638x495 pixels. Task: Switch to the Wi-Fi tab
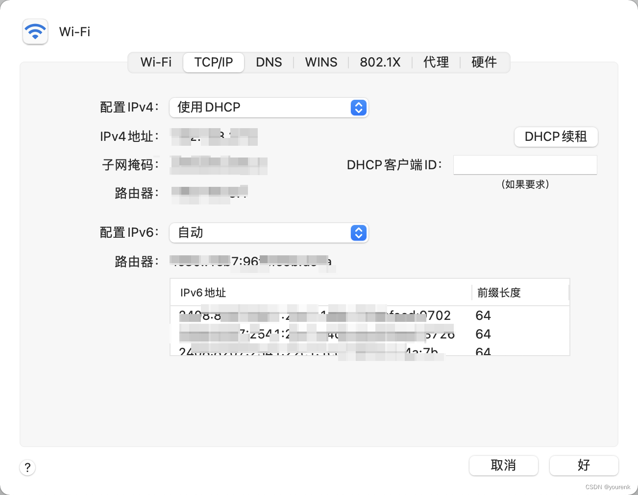tap(156, 62)
